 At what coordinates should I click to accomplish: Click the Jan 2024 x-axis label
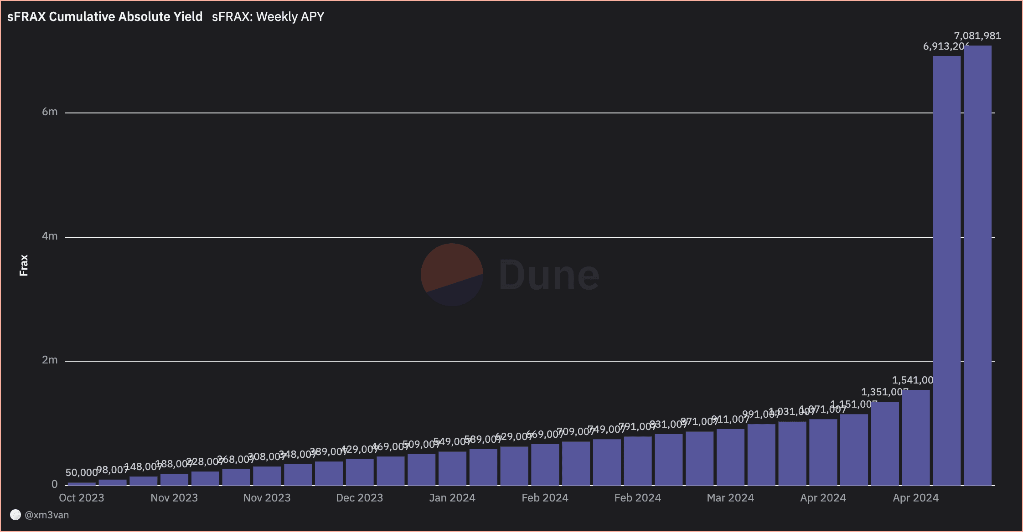tap(452, 498)
